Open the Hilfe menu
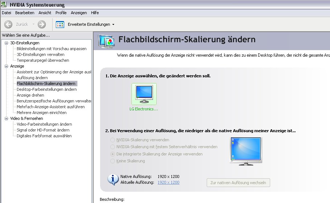This screenshot has height=203, width=330. 95,13
